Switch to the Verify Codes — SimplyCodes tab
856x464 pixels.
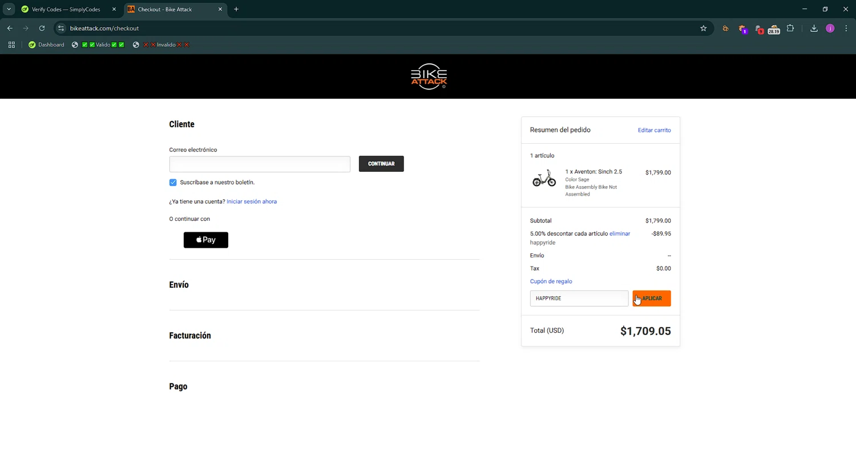click(66, 9)
